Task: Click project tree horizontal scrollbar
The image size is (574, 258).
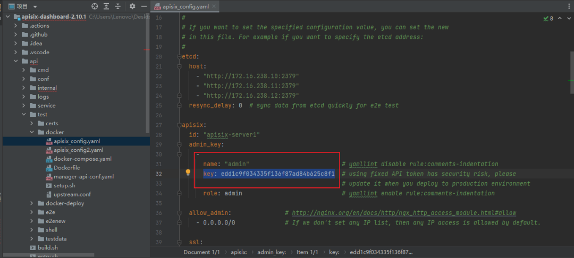Action: (x=48, y=255)
